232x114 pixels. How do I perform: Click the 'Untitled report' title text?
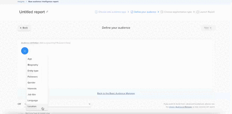tap(32, 12)
